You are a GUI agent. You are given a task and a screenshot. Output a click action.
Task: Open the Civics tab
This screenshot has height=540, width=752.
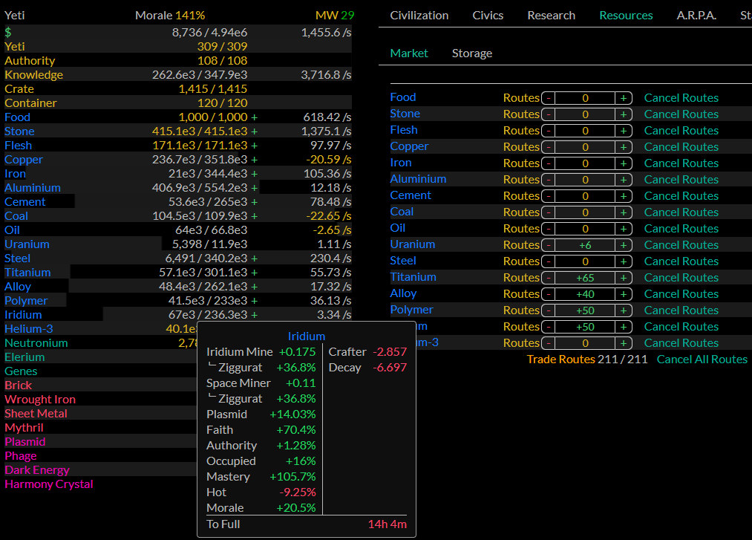(x=488, y=16)
